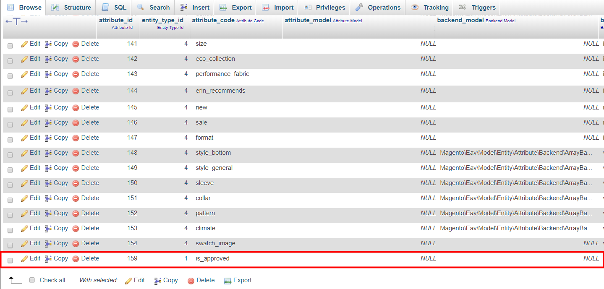The height and width of the screenshot is (289, 604).
Task: Toggle the column display arrows above the rows
Action: tap(16, 21)
